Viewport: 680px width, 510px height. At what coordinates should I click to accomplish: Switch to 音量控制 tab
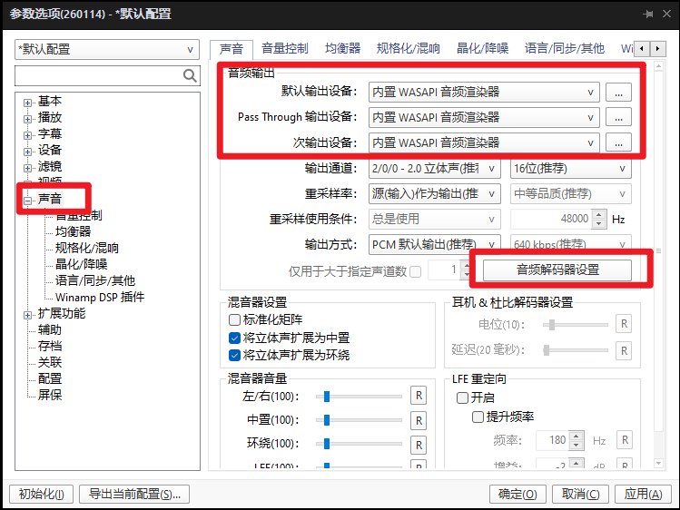[285, 48]
